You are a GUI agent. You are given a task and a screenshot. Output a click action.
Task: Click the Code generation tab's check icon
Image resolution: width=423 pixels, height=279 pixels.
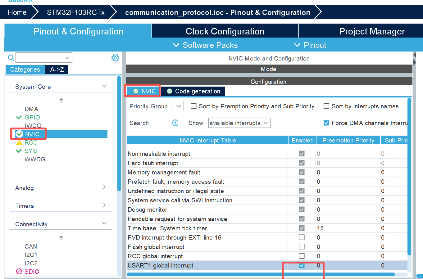[170, 91]
